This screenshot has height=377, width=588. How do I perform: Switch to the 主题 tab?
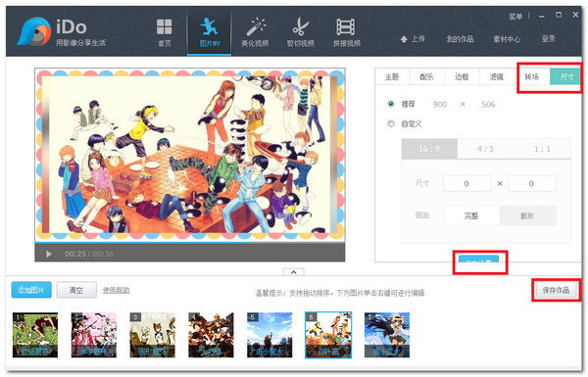[392, 76]
